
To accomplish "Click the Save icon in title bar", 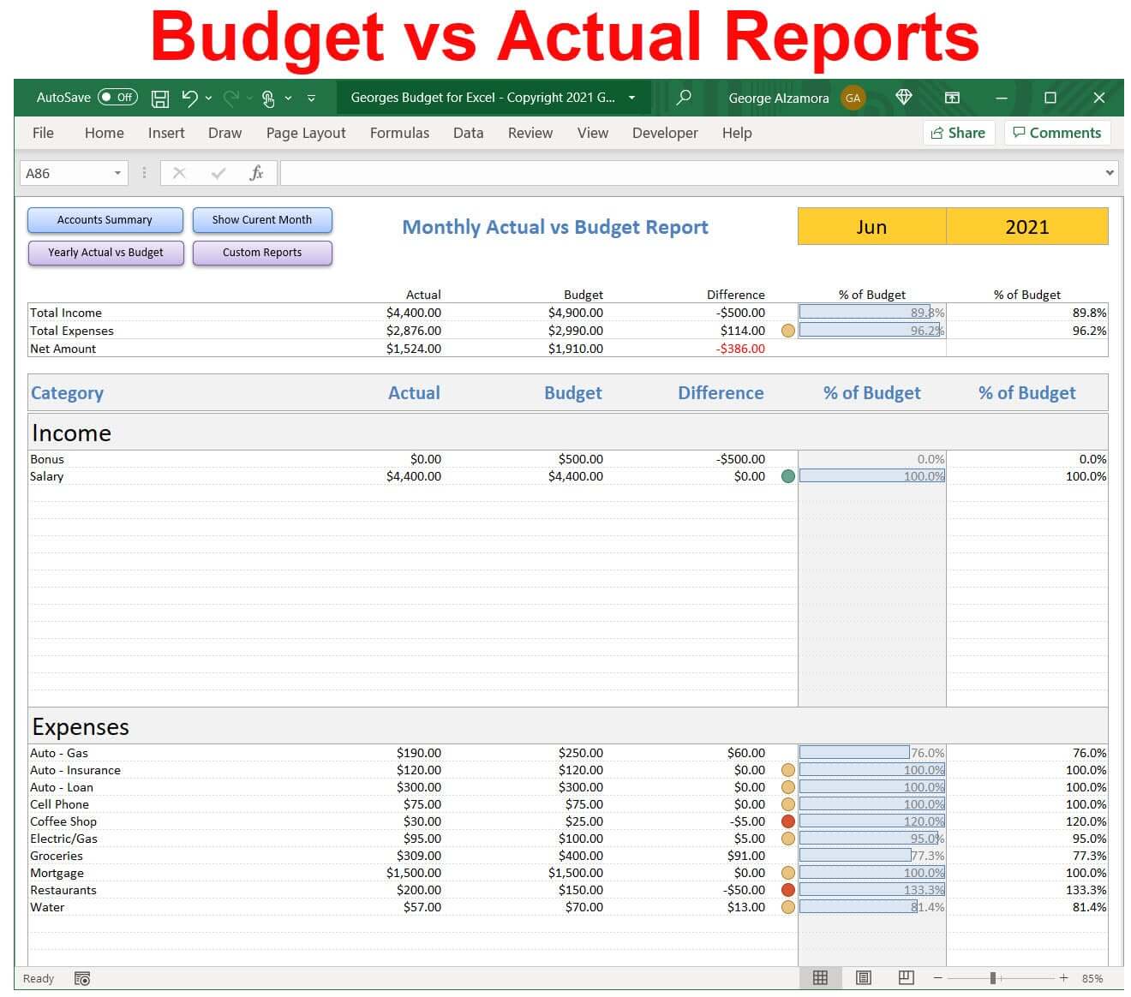I will click(x=159, y=99).
